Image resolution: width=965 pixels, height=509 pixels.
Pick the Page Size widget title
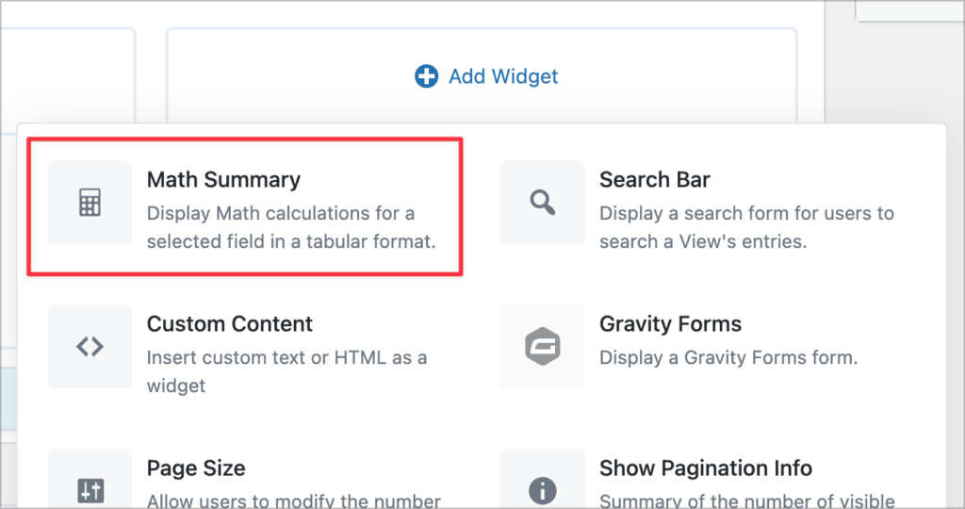tap(196, 468)
